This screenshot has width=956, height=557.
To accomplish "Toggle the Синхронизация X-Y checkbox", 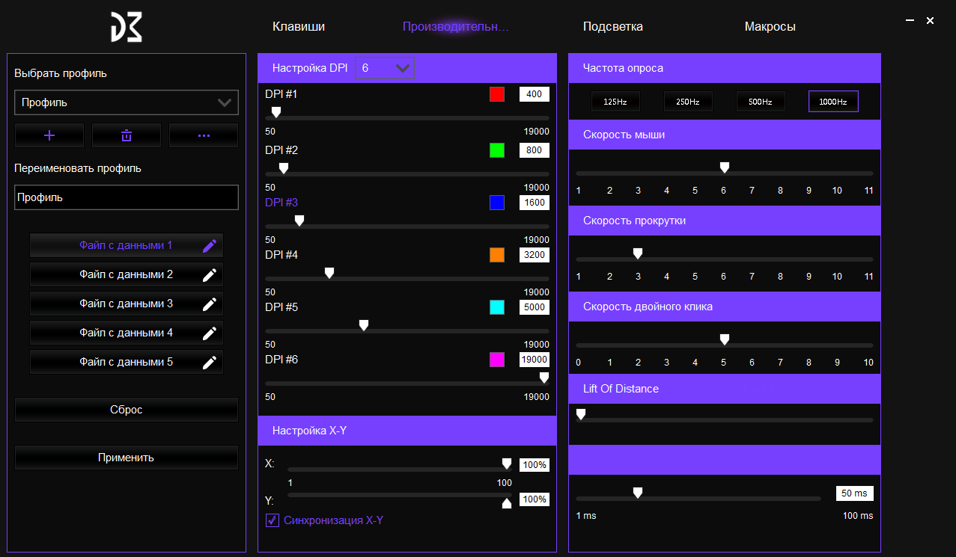I will (x=273, y=520).
